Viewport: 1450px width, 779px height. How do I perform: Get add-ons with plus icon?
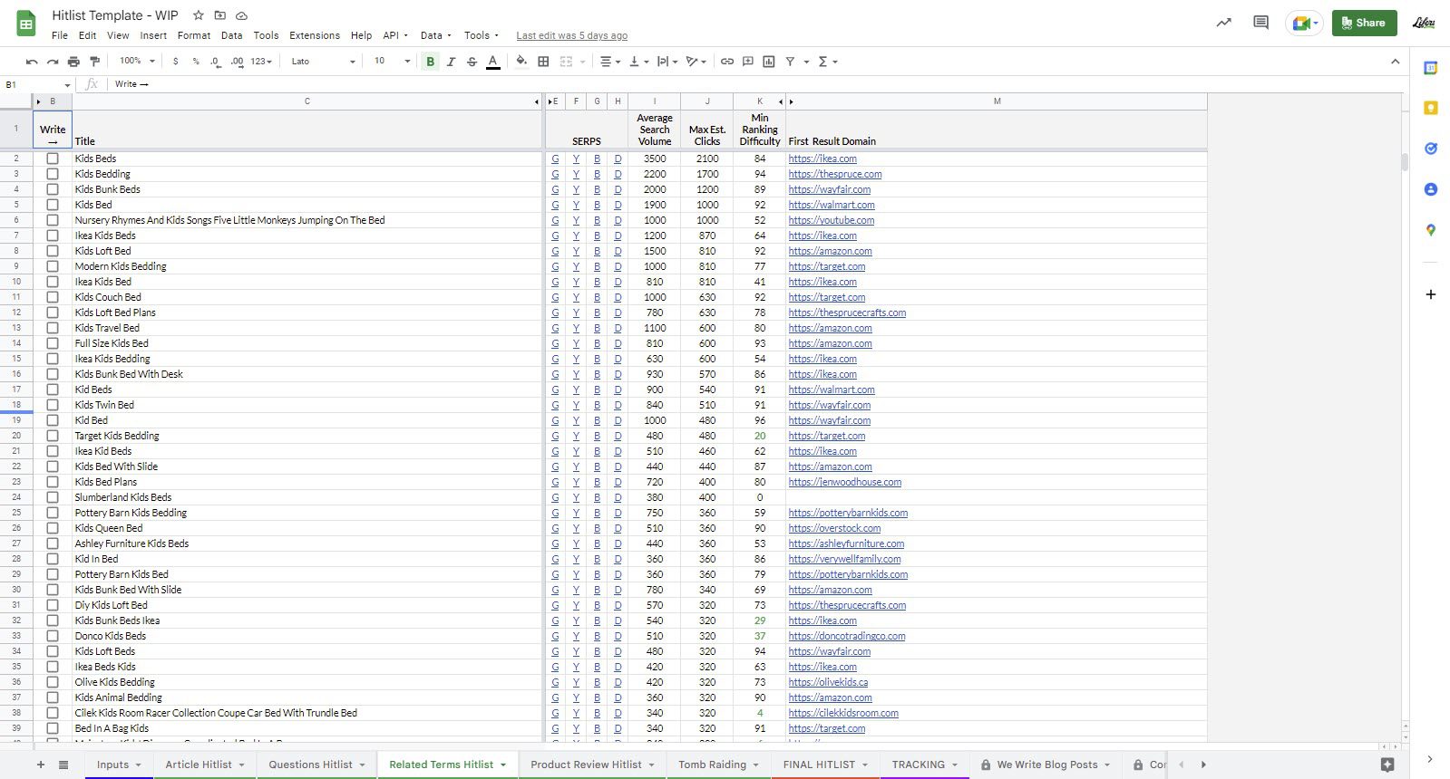point(1431,294)
